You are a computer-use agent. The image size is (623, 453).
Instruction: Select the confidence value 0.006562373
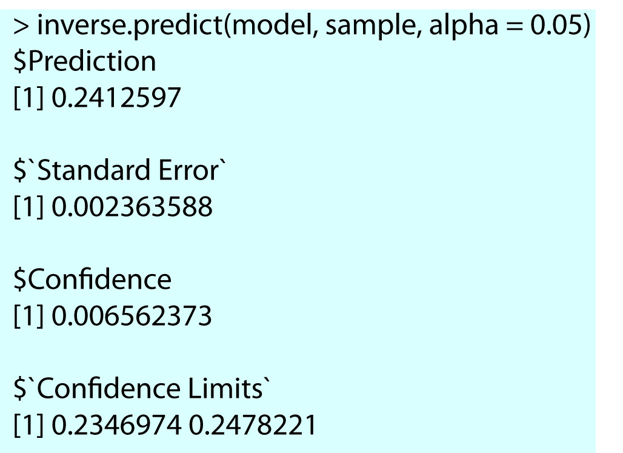click(132, 316)
